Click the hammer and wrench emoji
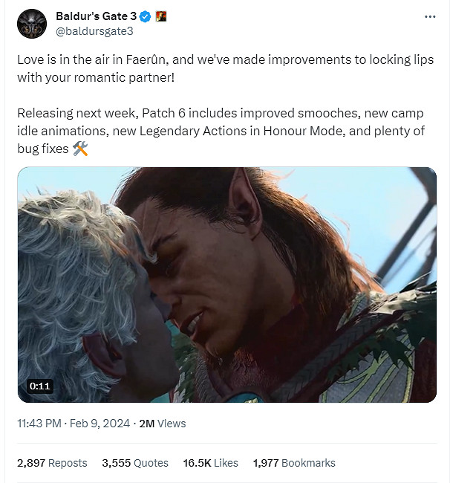 click(x=81, y=149)
